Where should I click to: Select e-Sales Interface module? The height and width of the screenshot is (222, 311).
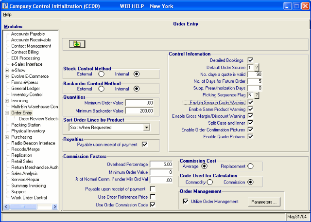27,64
